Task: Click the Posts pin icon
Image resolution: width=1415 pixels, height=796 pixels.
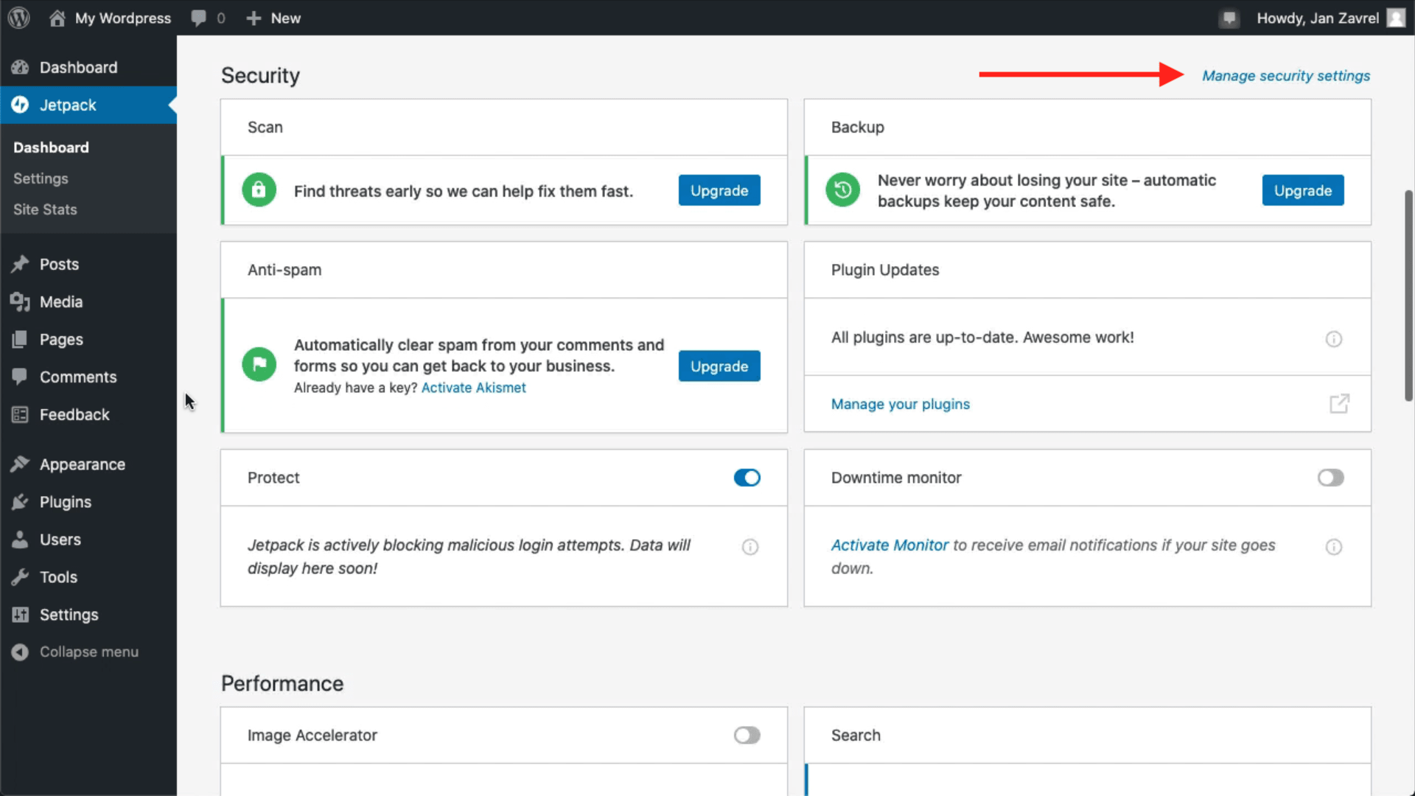Action: 20,264
